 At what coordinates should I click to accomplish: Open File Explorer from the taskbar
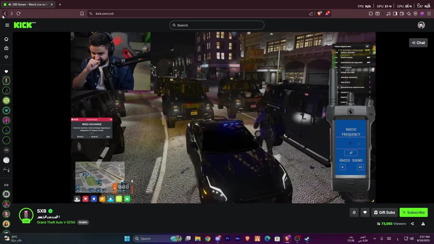point(198,239)
